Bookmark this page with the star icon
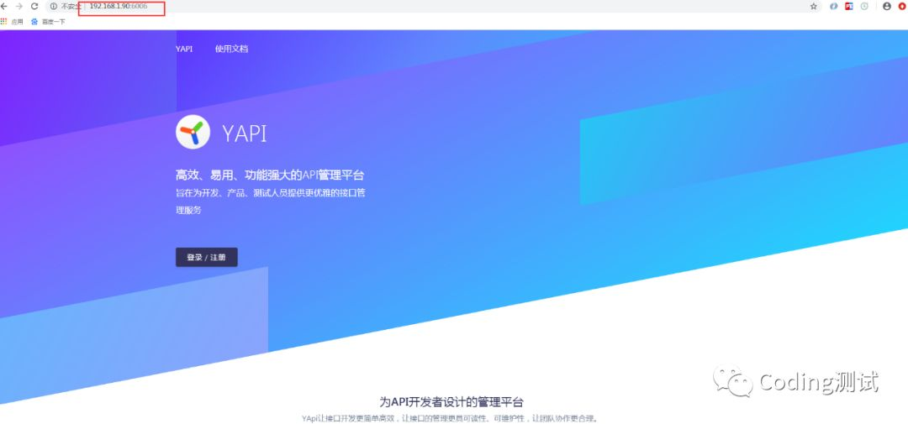The height and width of the screenshot is (424, 908). click(x=814, y=7)
